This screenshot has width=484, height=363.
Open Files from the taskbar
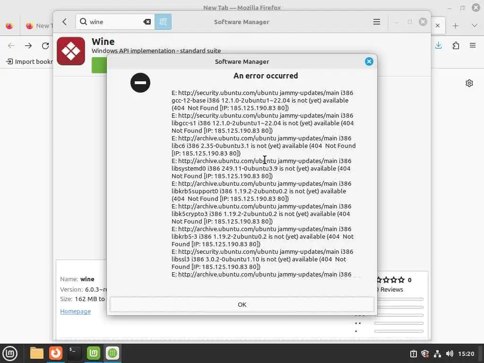point(36,353)
